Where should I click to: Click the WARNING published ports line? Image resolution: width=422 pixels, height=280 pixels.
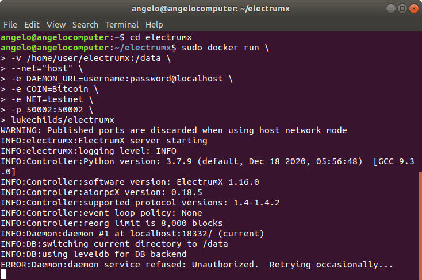(174, 130)
